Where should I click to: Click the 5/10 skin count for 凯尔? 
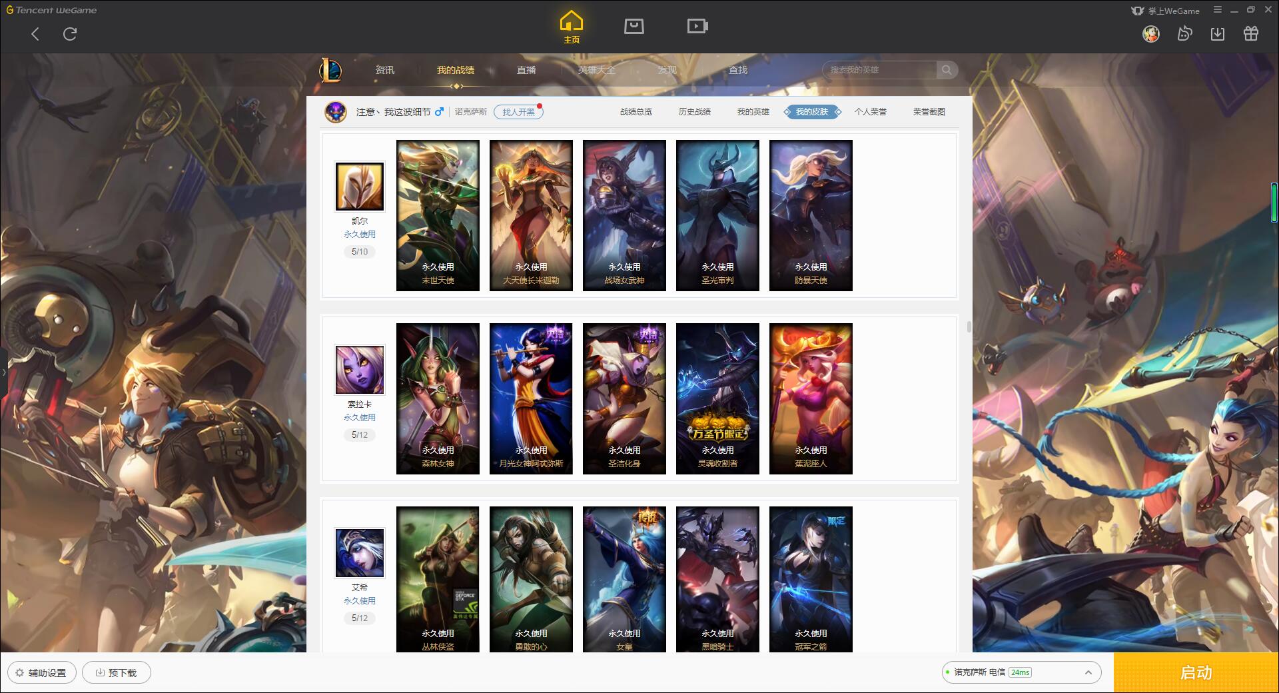click(x=360, y=252)
